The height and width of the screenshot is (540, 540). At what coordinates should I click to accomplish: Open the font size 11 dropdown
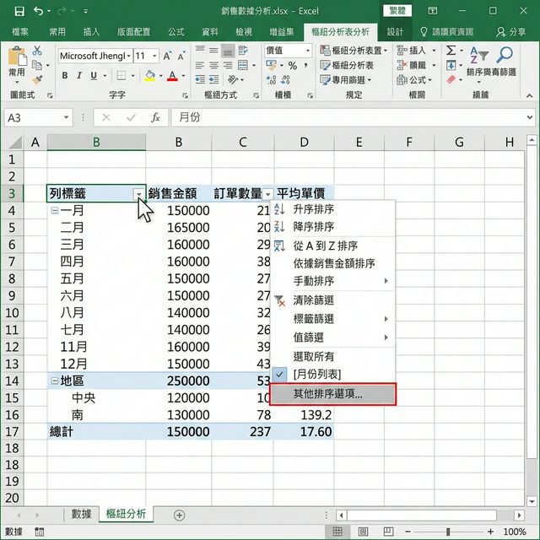coord(154,56)
